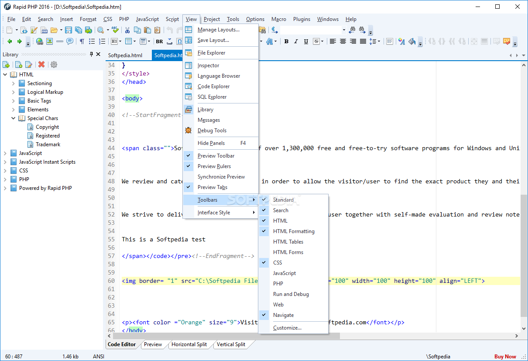The width and height of the screenshot is (528, 361).
Task: Select File Explorer from View menu
Action: tap(221, 53)
